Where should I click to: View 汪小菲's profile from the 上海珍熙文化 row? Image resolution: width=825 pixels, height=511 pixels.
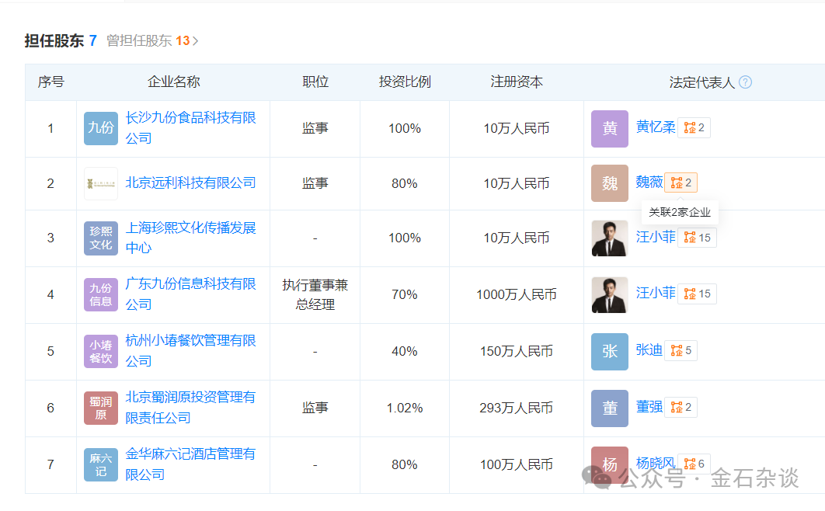(656, 237)
